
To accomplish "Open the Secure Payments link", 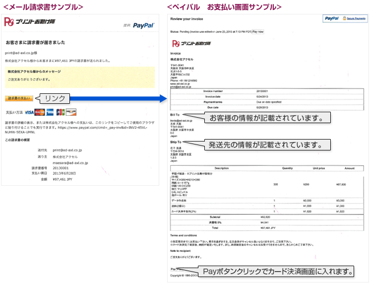I will 356,18.
